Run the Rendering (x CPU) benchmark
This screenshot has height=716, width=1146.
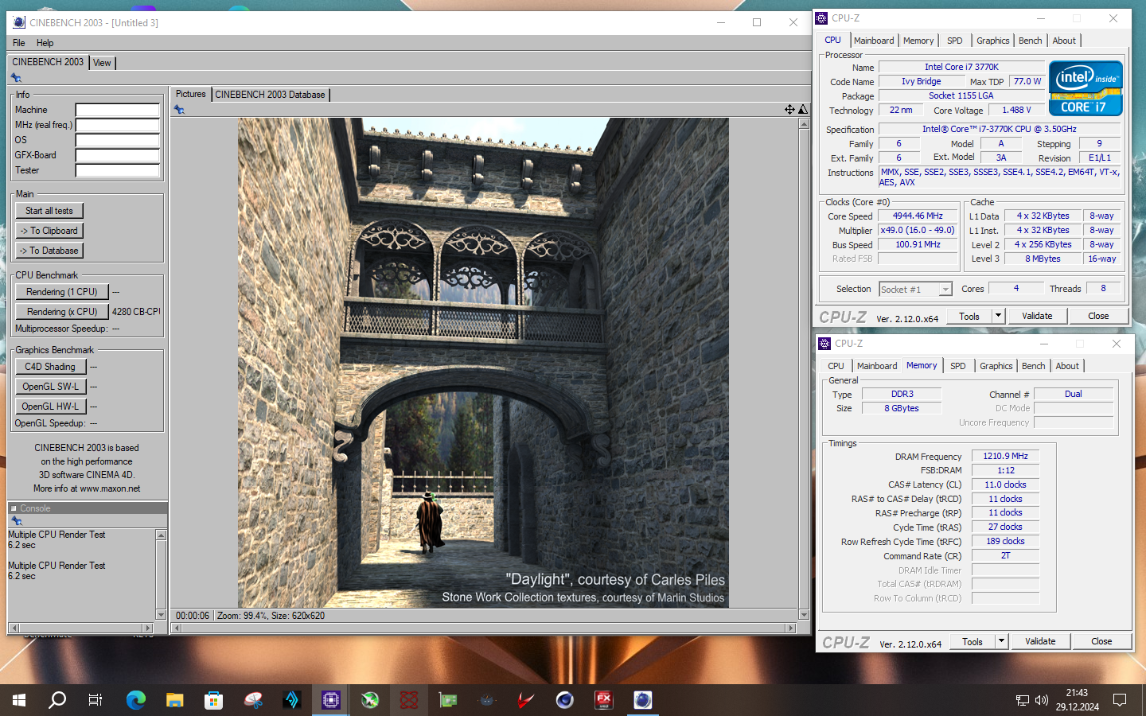(x=62, y=312)
